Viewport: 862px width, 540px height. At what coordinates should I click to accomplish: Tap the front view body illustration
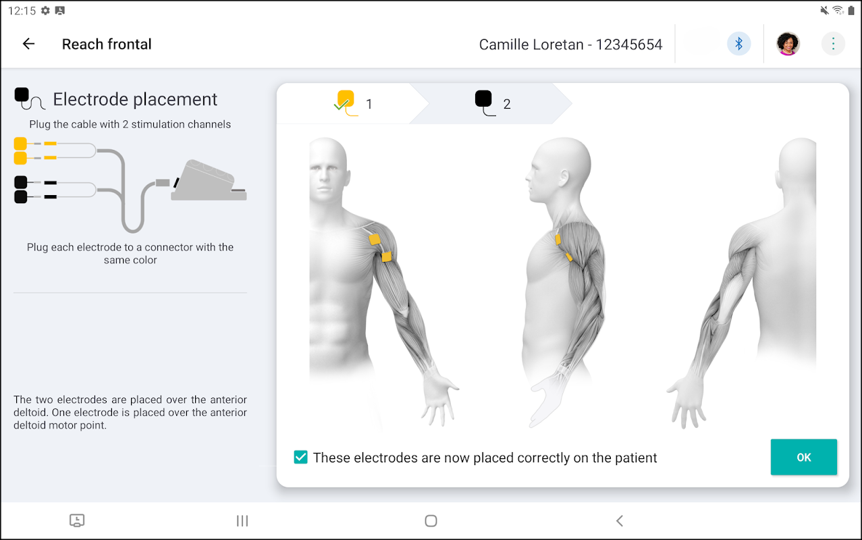click(383, 283)
